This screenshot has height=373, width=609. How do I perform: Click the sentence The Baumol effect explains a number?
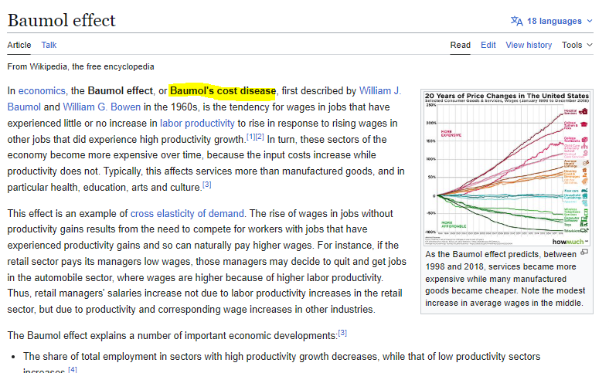[x=172, y=336]
